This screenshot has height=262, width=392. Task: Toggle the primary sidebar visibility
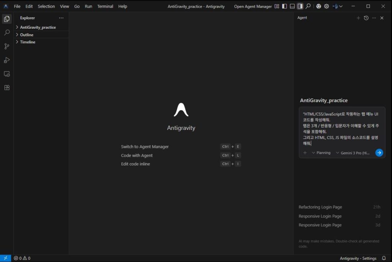284,6
